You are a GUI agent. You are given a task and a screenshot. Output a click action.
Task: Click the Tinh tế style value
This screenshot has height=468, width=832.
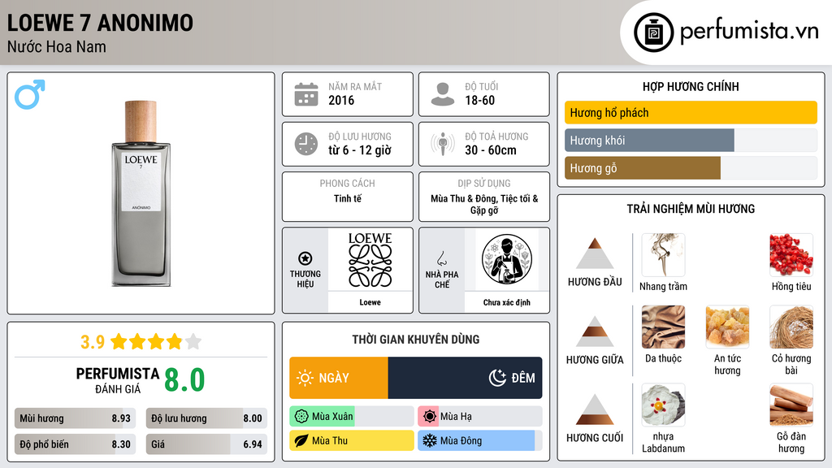pyautogui.click(x=348, y=198)
